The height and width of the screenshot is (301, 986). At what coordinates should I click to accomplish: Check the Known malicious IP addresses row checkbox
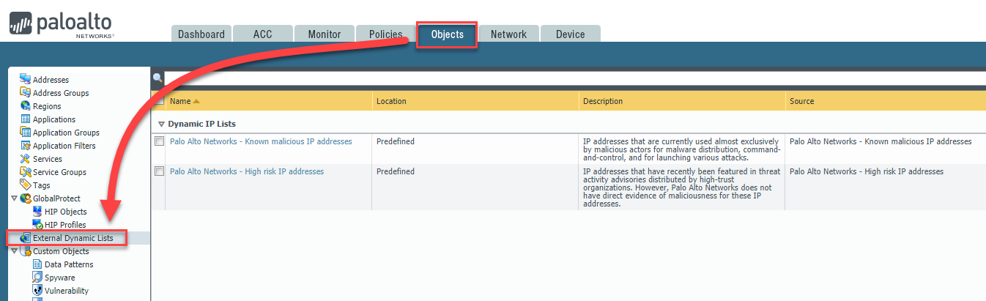click(159, 141)
